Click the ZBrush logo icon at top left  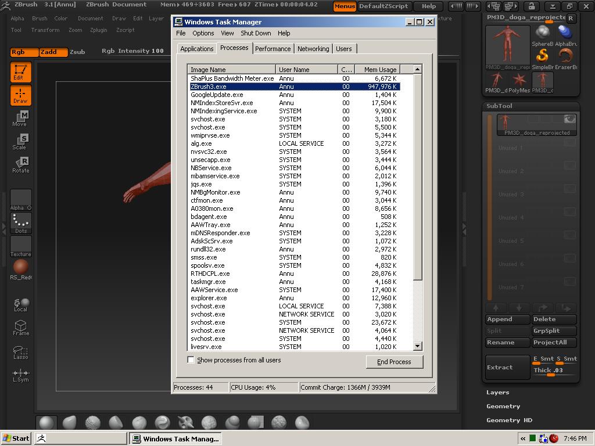[5, 5]
